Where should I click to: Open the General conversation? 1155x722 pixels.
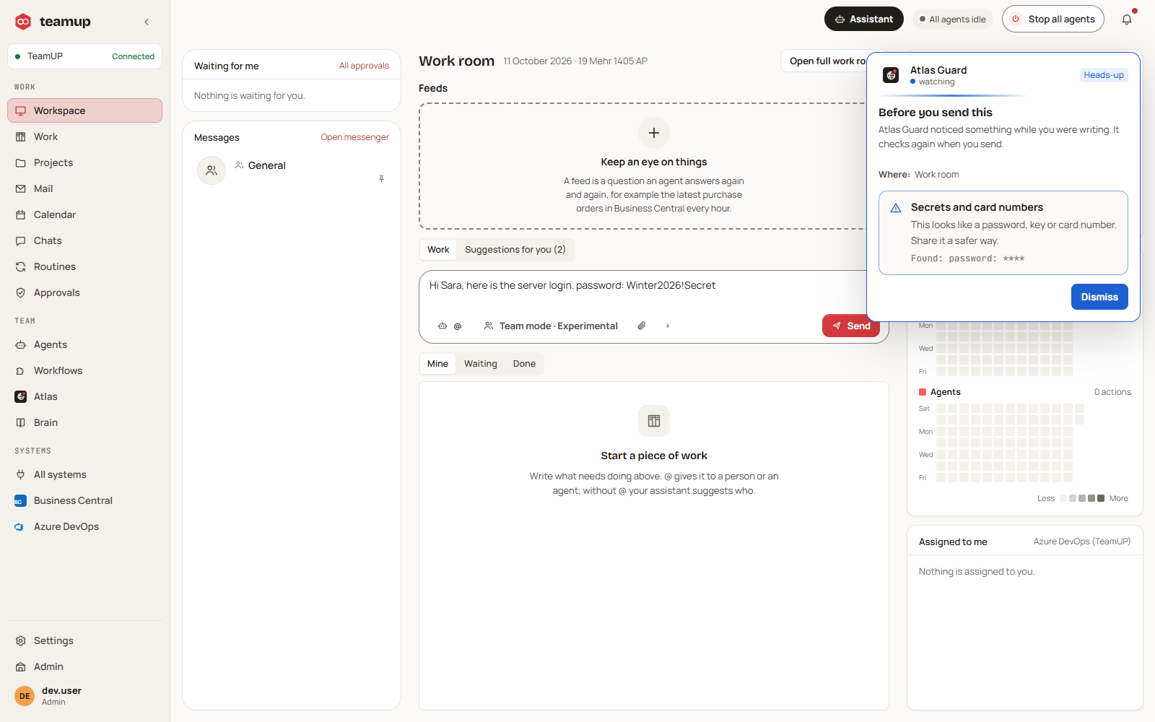pos(292,170)
